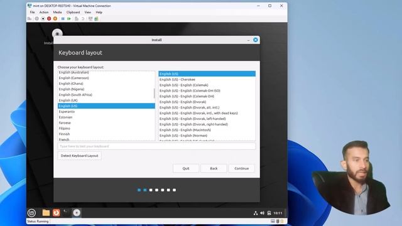Viewport: 402px width, 226px height.
Task: Click the installer disc icon in panel
Action: 77,213
